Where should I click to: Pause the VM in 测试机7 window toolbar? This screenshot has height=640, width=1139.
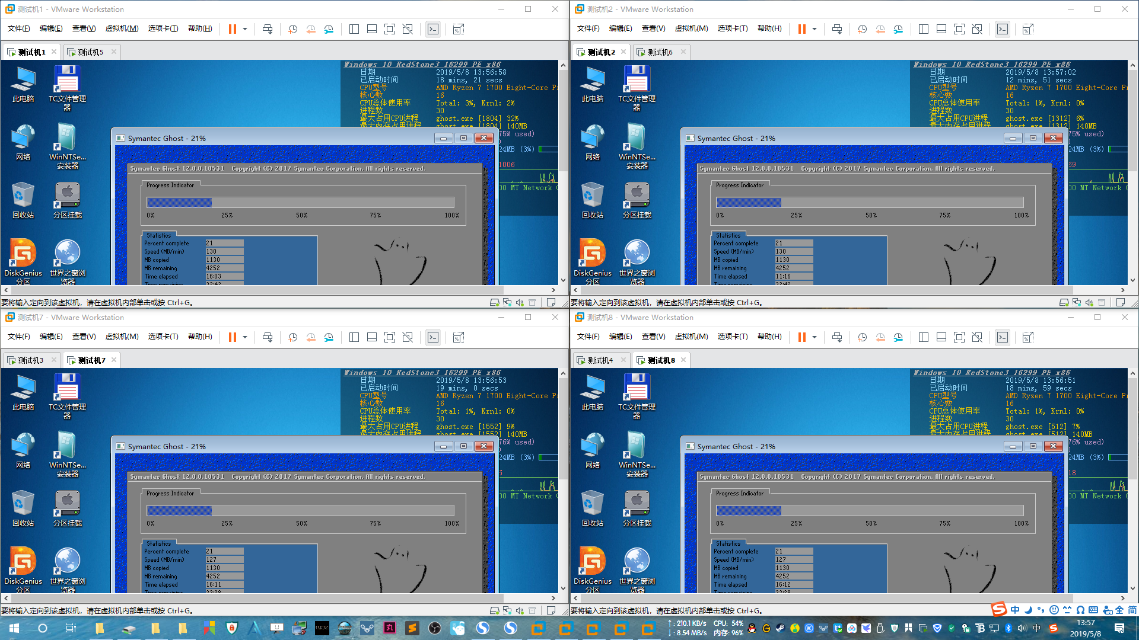232,337
